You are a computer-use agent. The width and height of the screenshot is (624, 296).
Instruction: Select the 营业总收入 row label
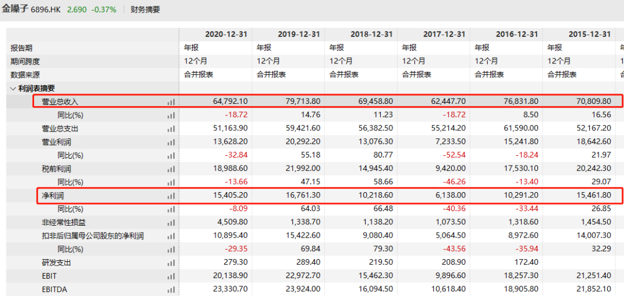pyautogui.click(x=60, y=102)
